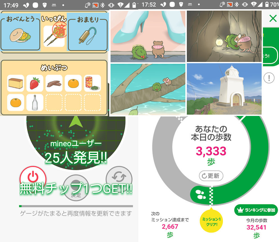Tap the 32,541 monthly steps value
Viewport: 279px width, 242px height.
256,227
